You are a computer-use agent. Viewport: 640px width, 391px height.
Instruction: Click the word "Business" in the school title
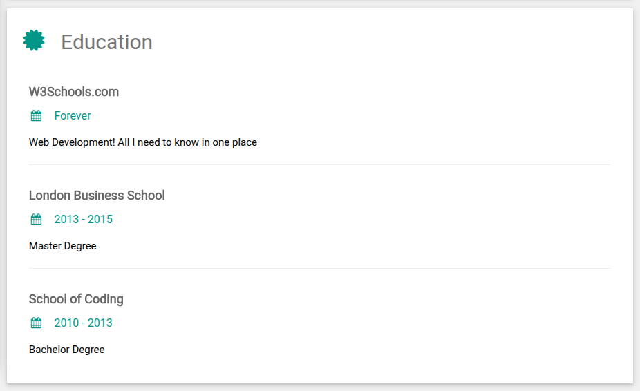point(103,195)
